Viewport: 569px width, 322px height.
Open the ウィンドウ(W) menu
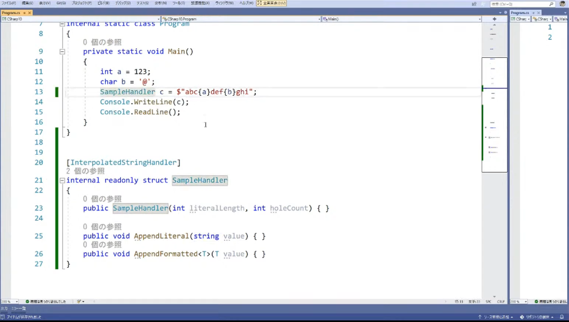click(224, 3)
